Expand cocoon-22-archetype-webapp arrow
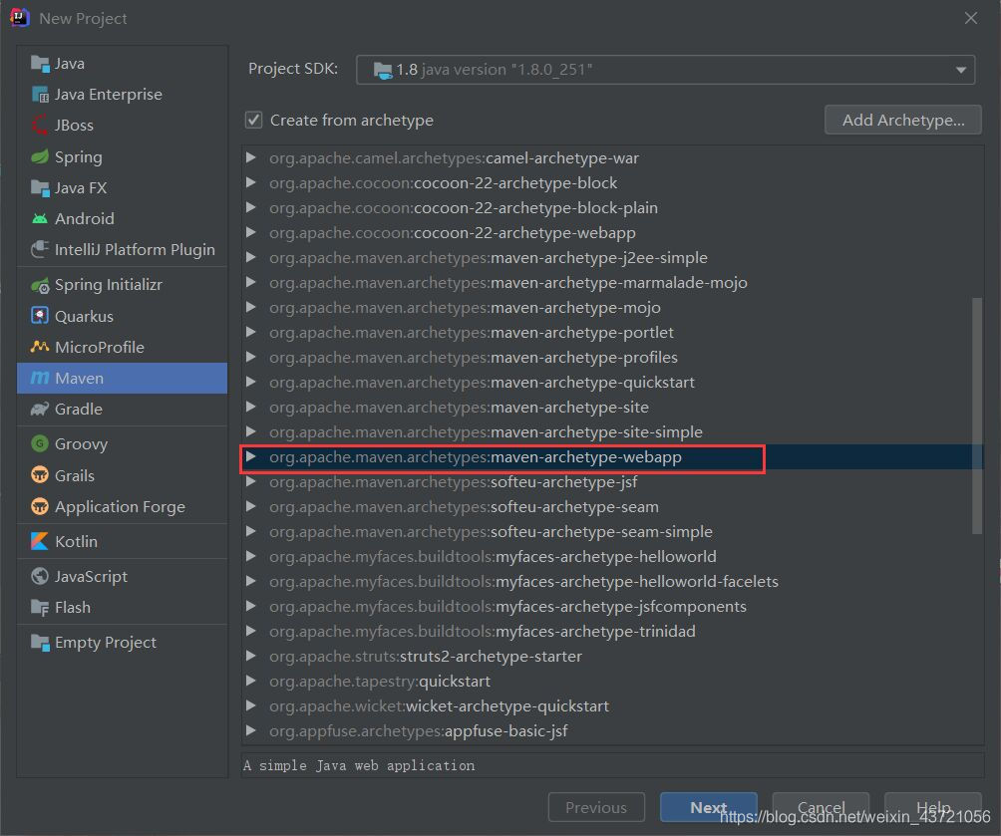The height and width of the screenshot is (836, 1001). point(251,232)
